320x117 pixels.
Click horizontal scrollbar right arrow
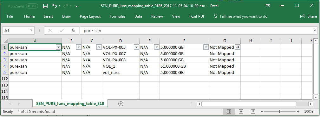[310, 104]
